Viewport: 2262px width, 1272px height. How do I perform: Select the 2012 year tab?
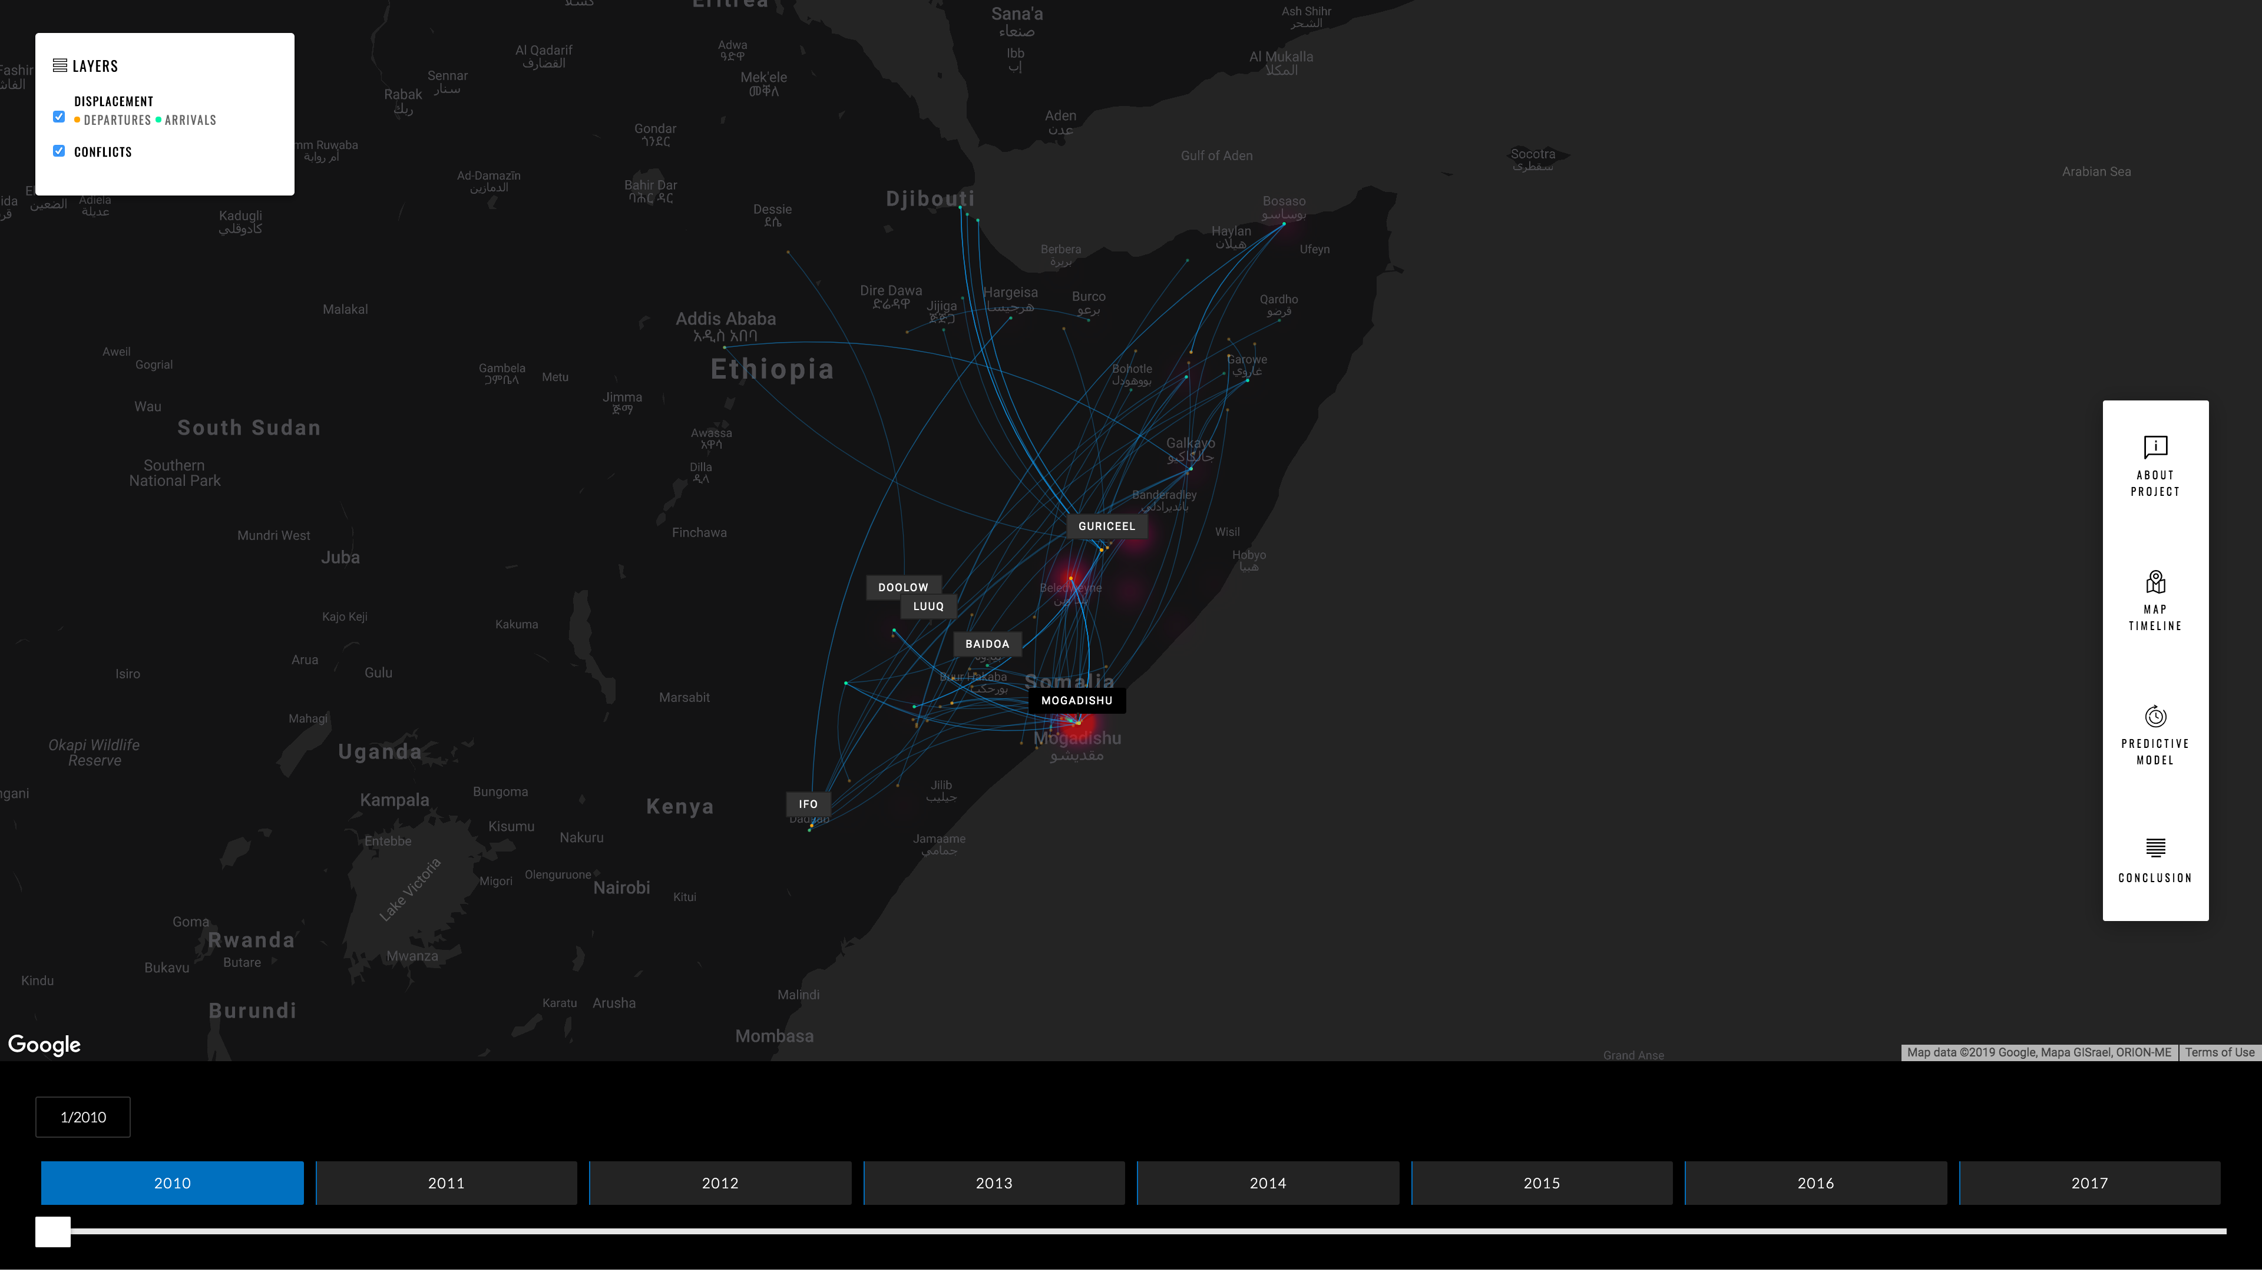coord(719,1182)
